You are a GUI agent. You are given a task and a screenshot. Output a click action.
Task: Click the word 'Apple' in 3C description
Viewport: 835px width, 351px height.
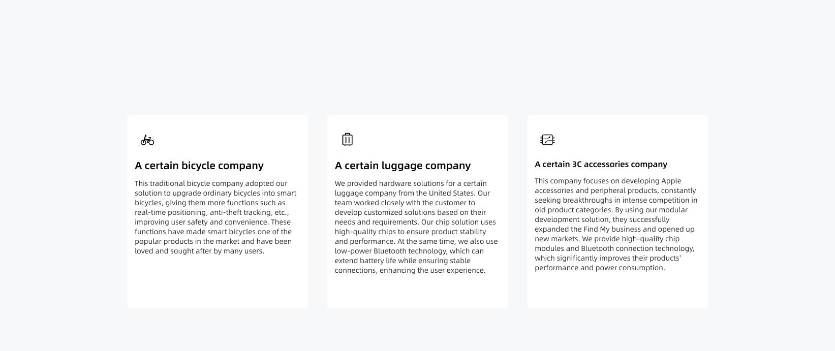tap(671, 181)
